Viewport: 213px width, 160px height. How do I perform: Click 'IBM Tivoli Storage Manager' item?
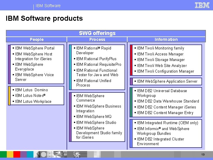161,60
